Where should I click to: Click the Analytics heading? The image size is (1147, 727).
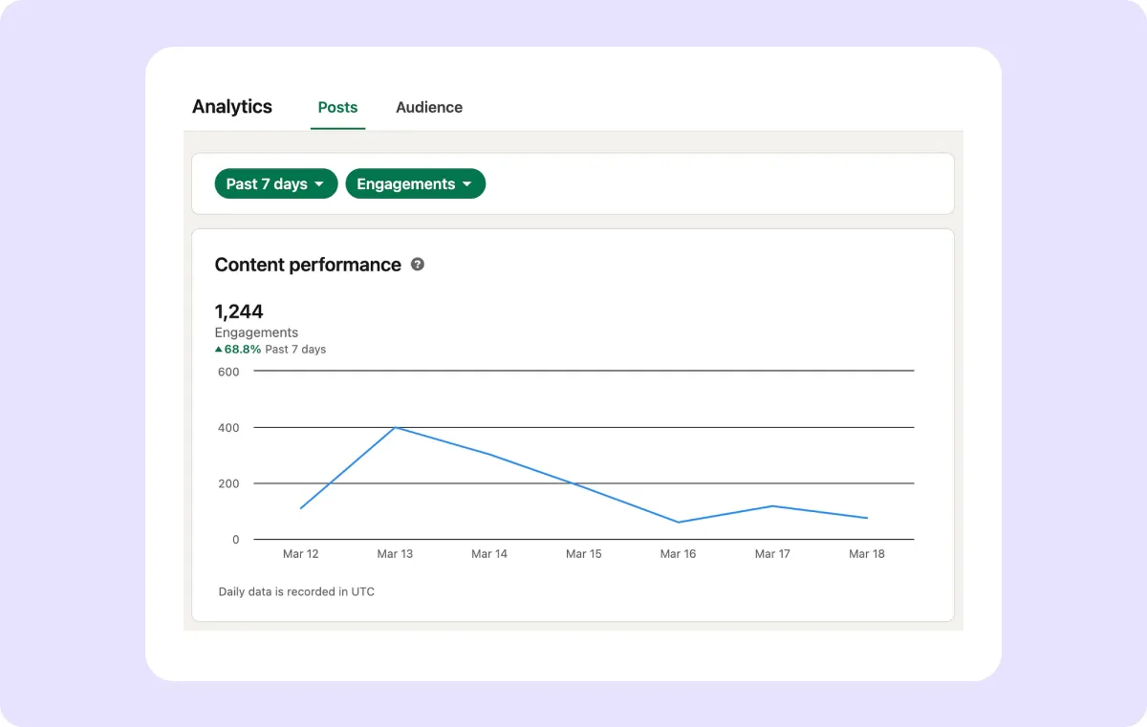point(232,107)
